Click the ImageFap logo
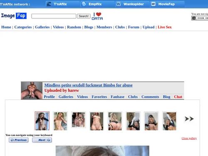This screenshot has width=208, height=156. click(x=14, y=16)
